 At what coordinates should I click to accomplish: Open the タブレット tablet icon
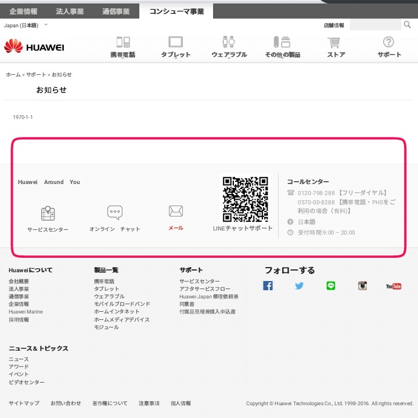[x=176, y=42]
